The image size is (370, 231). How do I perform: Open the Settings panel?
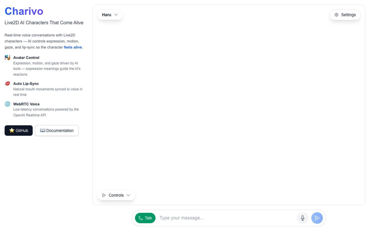point(345,15)
